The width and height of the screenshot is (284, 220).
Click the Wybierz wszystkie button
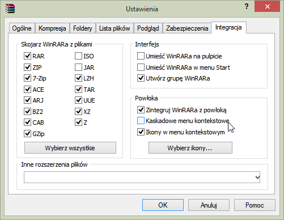coord(70,148)
